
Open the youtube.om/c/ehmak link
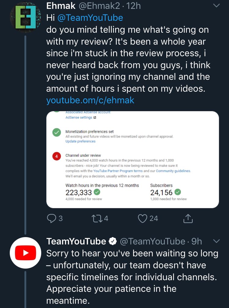tap(90, 100)
